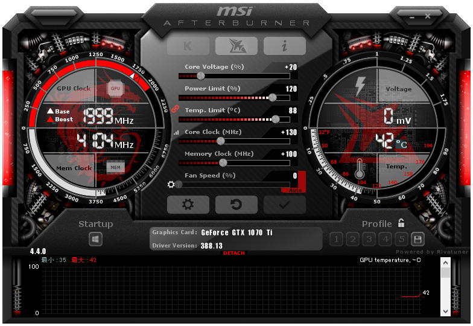Click the red DETACH link
This screenshot has height=326, width=473.
[x=234, y=253]
